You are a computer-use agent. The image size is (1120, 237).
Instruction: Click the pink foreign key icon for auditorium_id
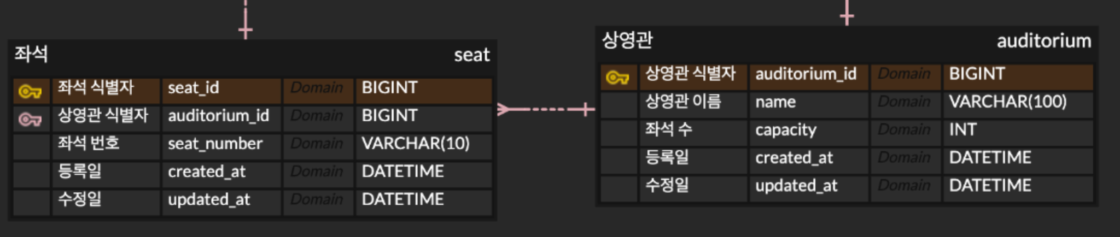pos(30,119)
